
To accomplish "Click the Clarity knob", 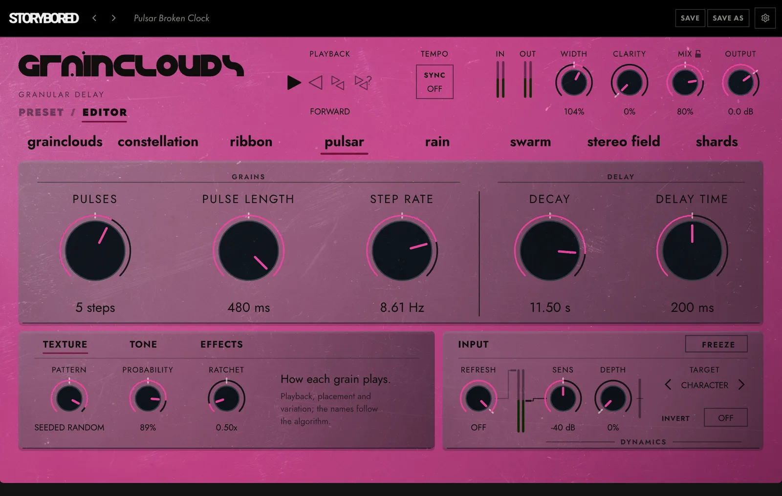I will [x=630, y=82].
